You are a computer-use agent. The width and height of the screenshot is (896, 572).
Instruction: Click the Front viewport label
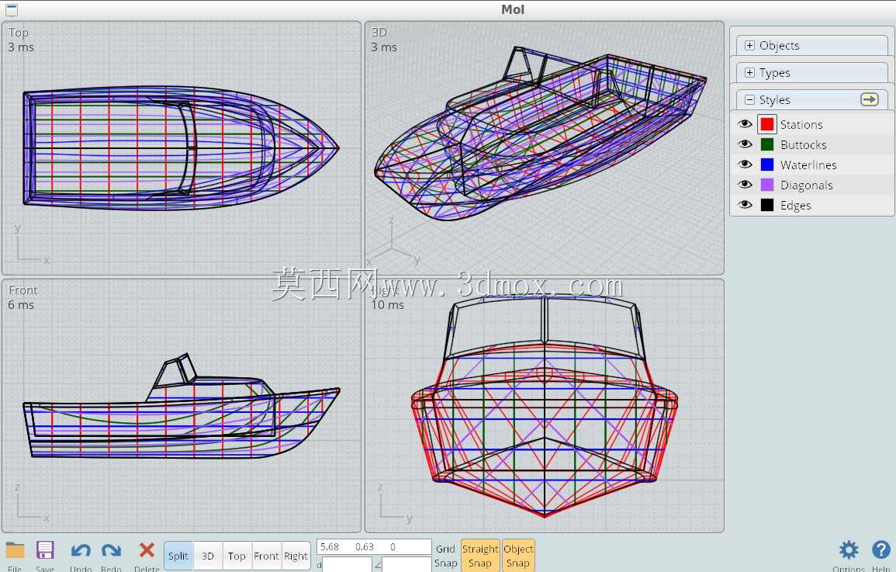22,290
